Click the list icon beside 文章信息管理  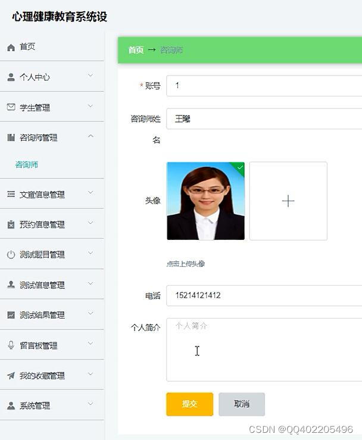click(x=11, y=194)
